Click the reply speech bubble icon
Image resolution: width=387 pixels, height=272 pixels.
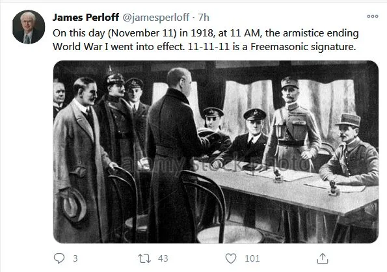pos(59,258)
